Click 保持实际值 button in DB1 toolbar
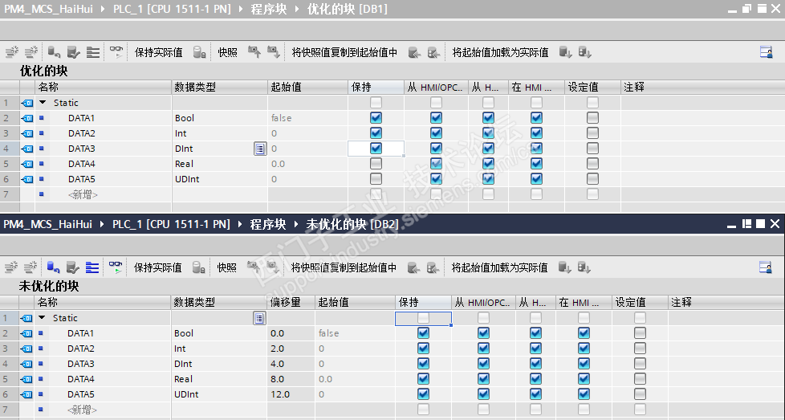The width and height of the screenshot is (785, 420). [159, 52]
